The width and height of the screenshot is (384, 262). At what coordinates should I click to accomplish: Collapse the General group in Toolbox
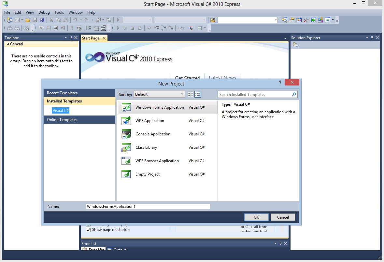pyautogui.click(x=8, y=44)
